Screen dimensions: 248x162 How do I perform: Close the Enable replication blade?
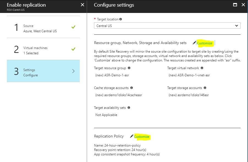click(82, 4)
